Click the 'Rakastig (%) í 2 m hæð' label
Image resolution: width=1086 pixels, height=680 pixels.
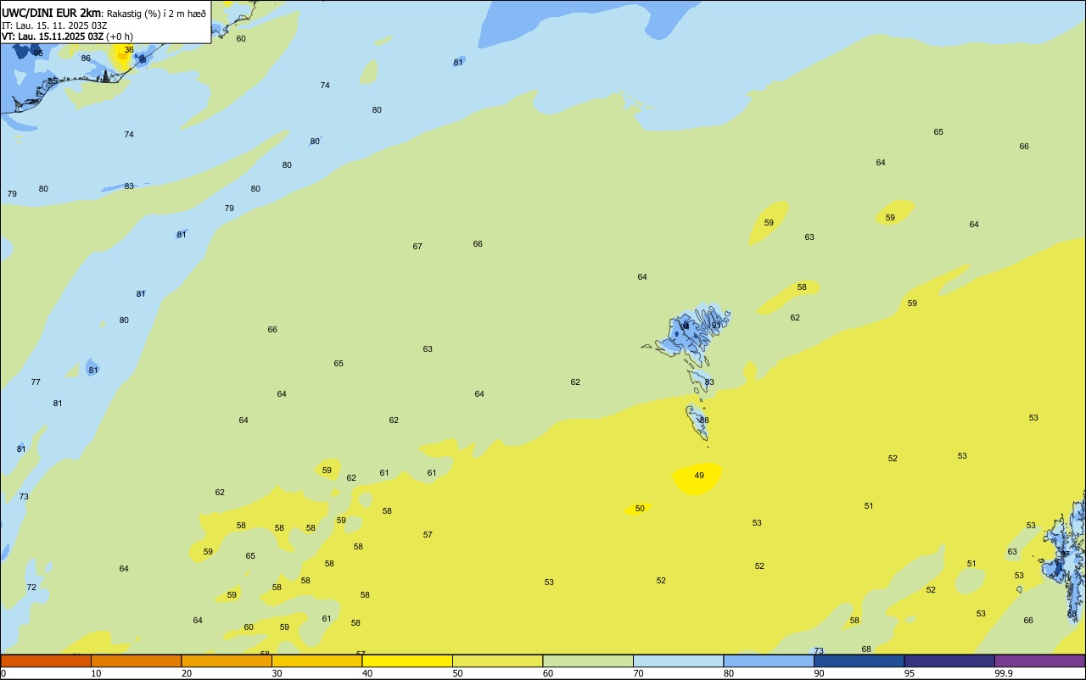coord(156,14)
